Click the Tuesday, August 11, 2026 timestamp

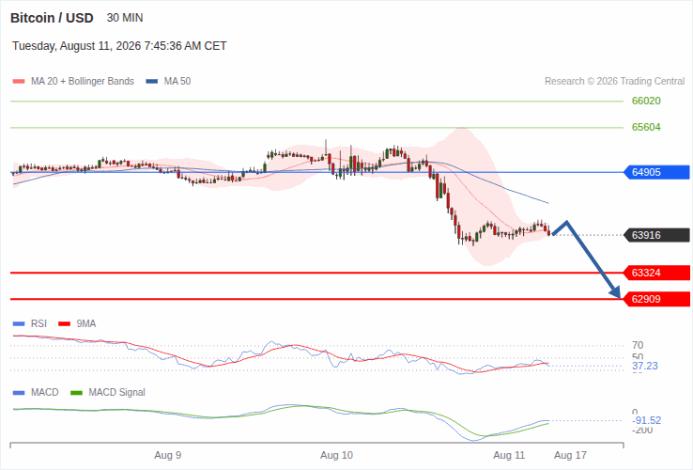pyautogui.click(x=119, y=46)
